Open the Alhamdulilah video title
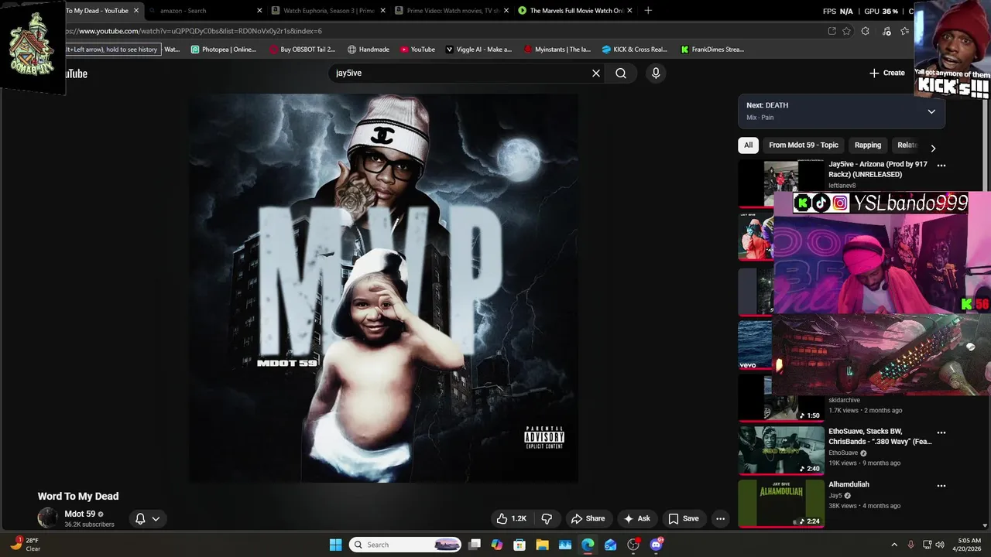This screenshot has width=991, height=557. tap(849, 484)
